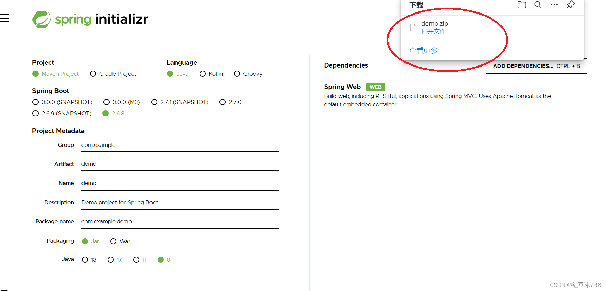Choose Jar packaging
This screenshot has width=606, height=291.
(x=90, y=241)
